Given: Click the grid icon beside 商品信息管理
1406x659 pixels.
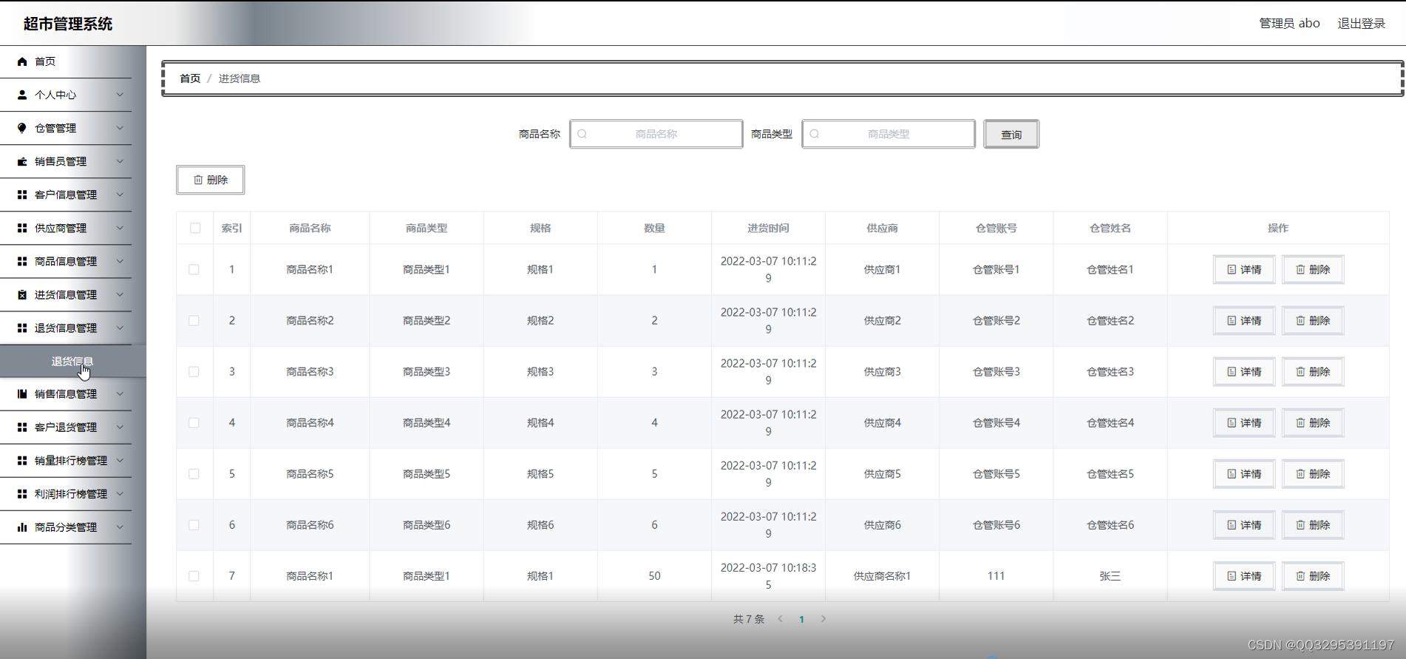Looking at the screenshot, I should [x=22, y=261].
